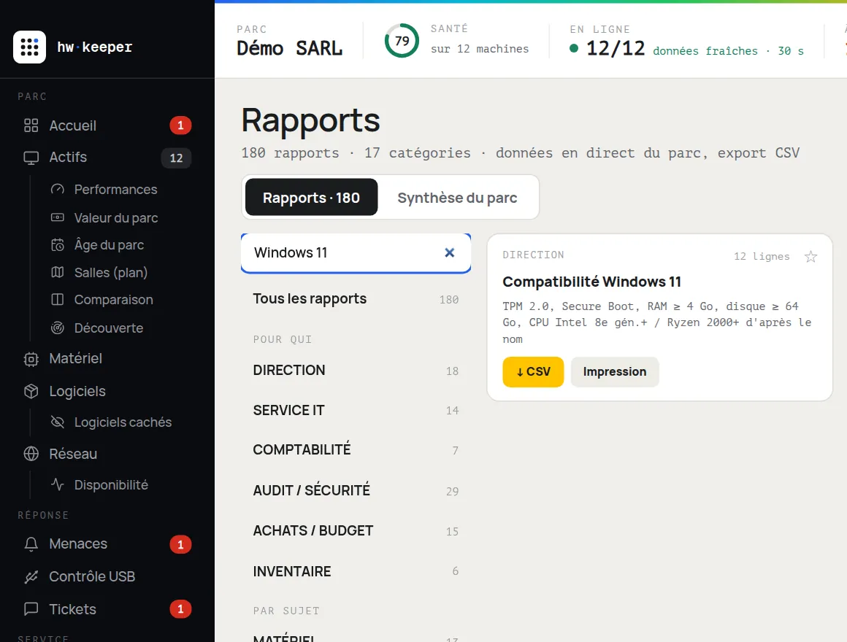Image resolution: width=847 pixels, height=642 pixels.
Task: Click the Disponibilité pulse icon
Action: [57, 484]
